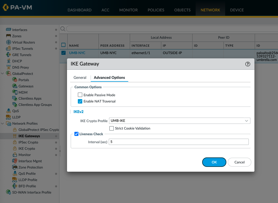The height and width of the screenshot is (203, 278).
Task: Go to the POLICIES tab
Action: (156, 10)
